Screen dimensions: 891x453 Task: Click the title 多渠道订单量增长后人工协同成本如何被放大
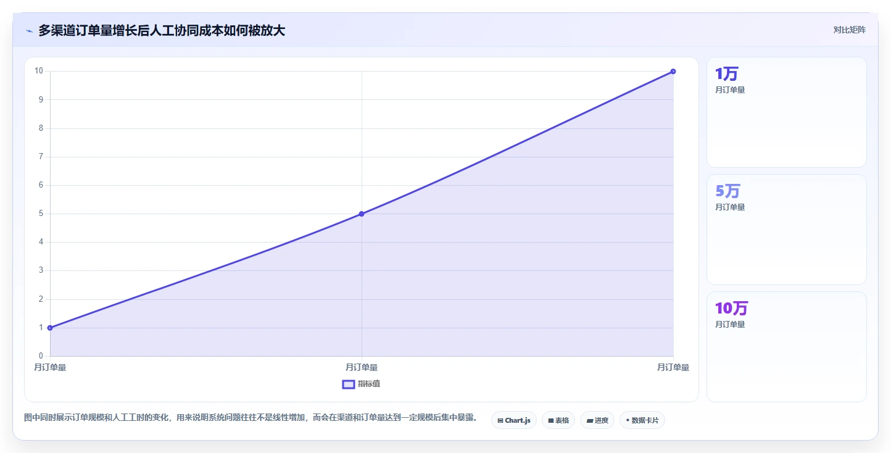pyautogui.click(x=162, y=30)
